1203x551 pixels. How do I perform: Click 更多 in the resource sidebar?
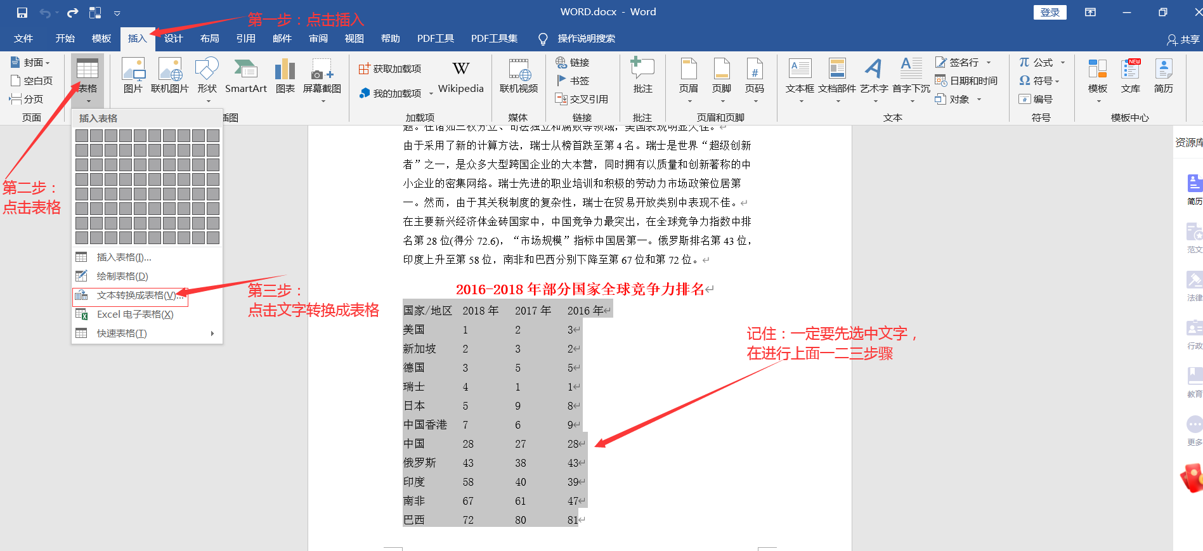(1194, 430)
